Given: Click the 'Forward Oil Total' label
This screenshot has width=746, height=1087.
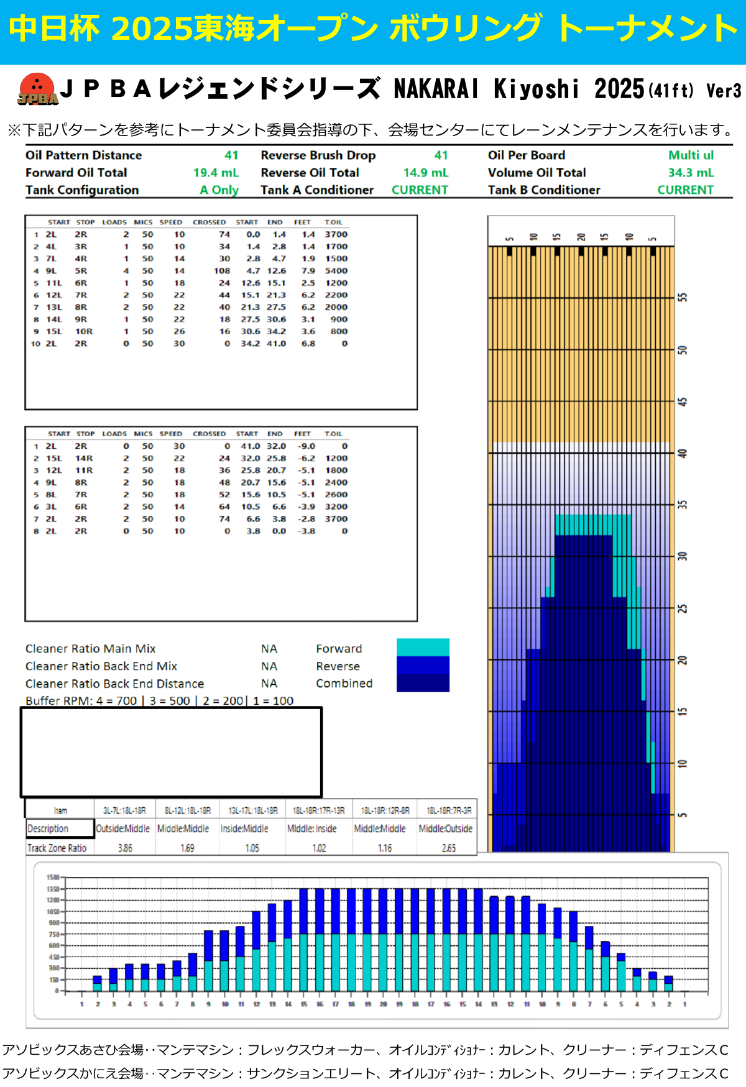Looking at the screenshot, I should tap(76, 173).
